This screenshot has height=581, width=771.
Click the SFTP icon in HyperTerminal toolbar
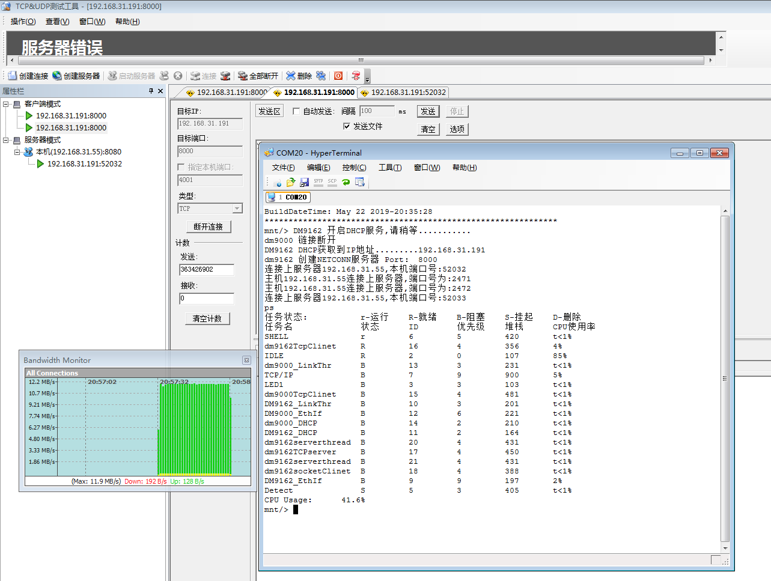coord(318,182)
